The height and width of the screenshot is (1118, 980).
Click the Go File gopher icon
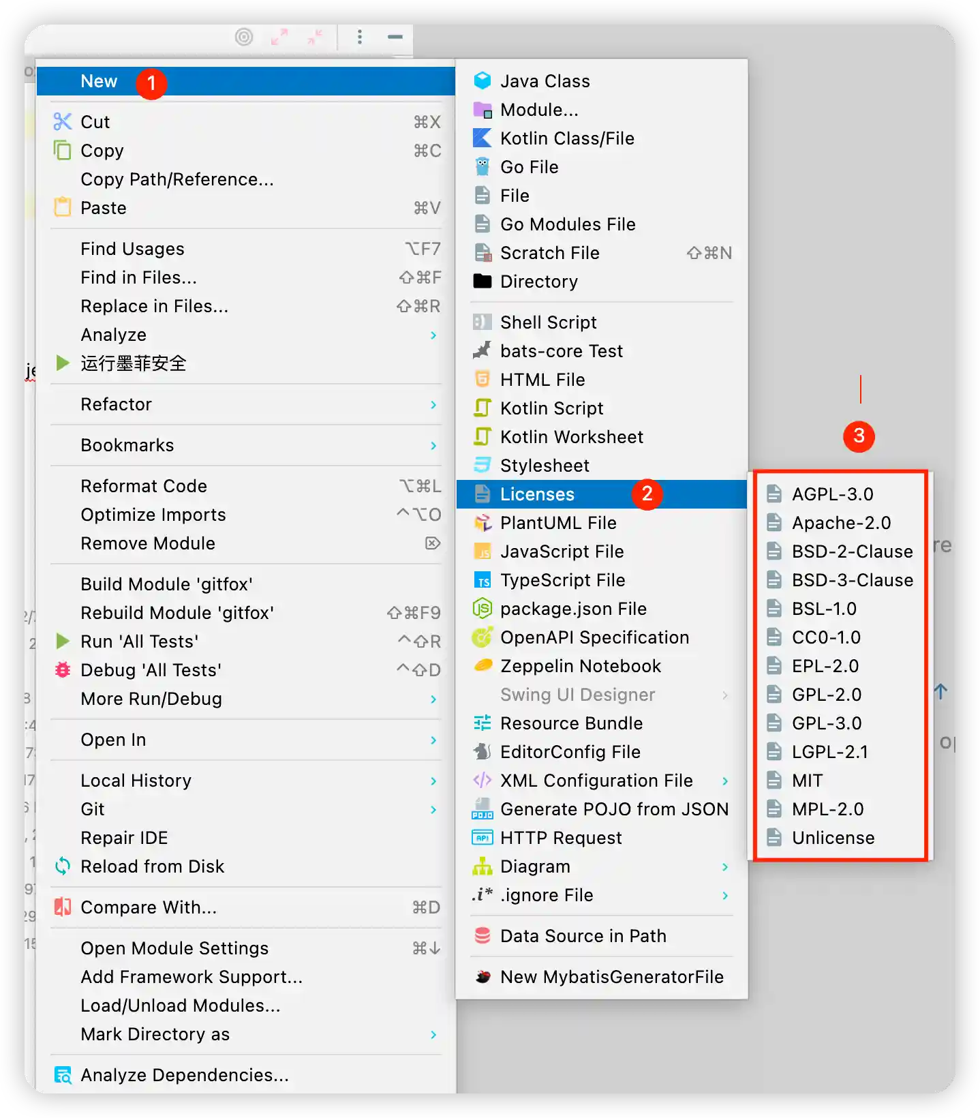click(x=483, y=167)
